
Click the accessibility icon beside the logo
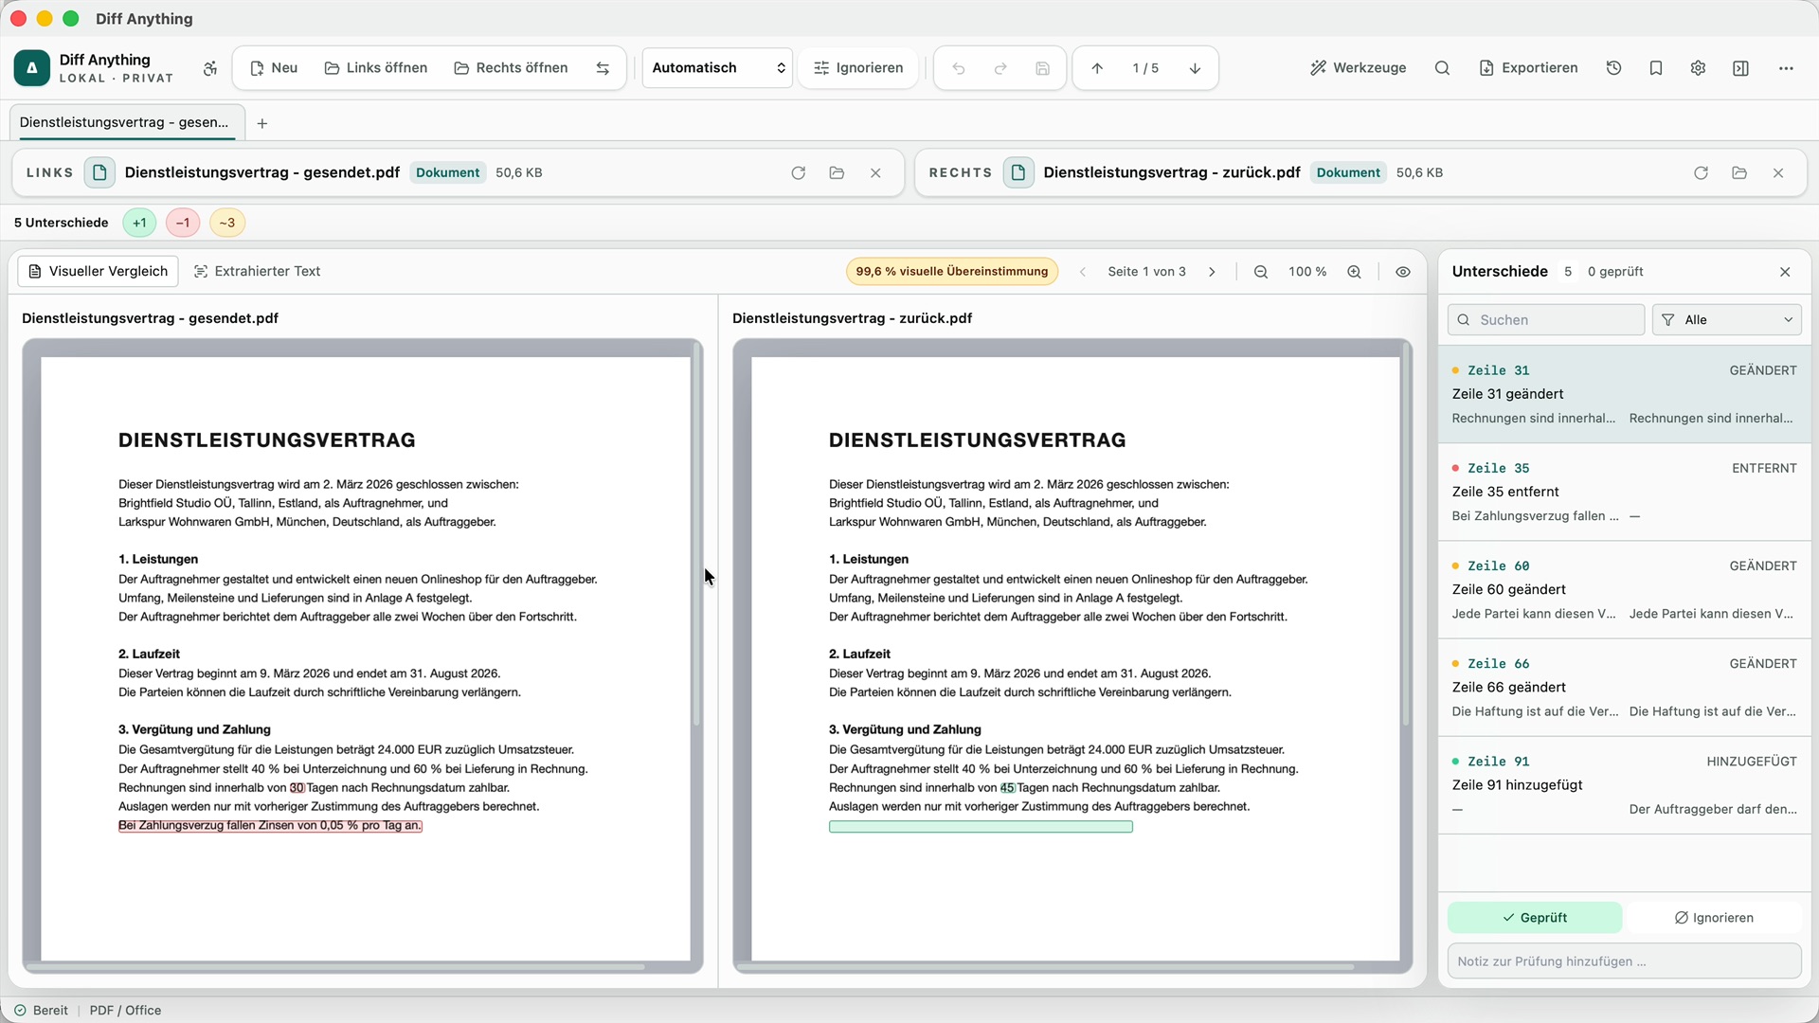[x=210, y=68]
